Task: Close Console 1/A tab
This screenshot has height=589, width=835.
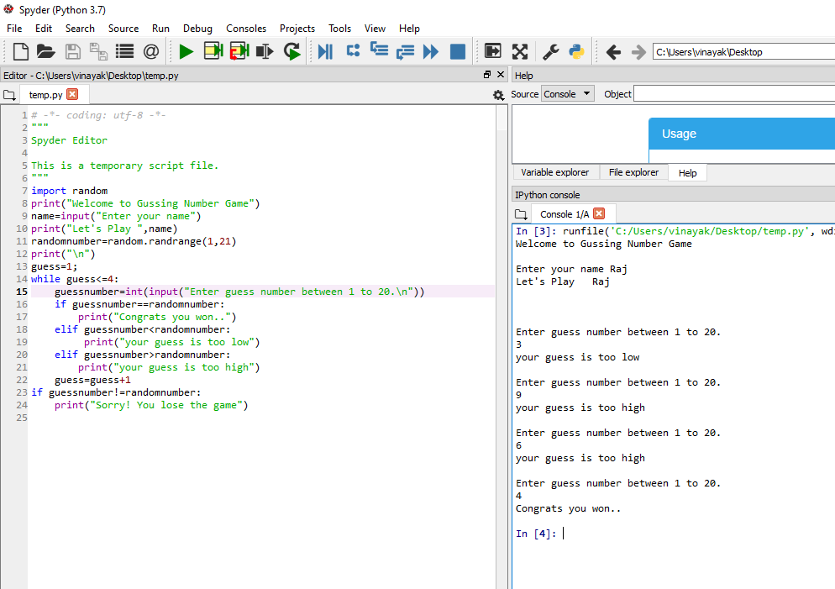Action: (x=599, y=213)
